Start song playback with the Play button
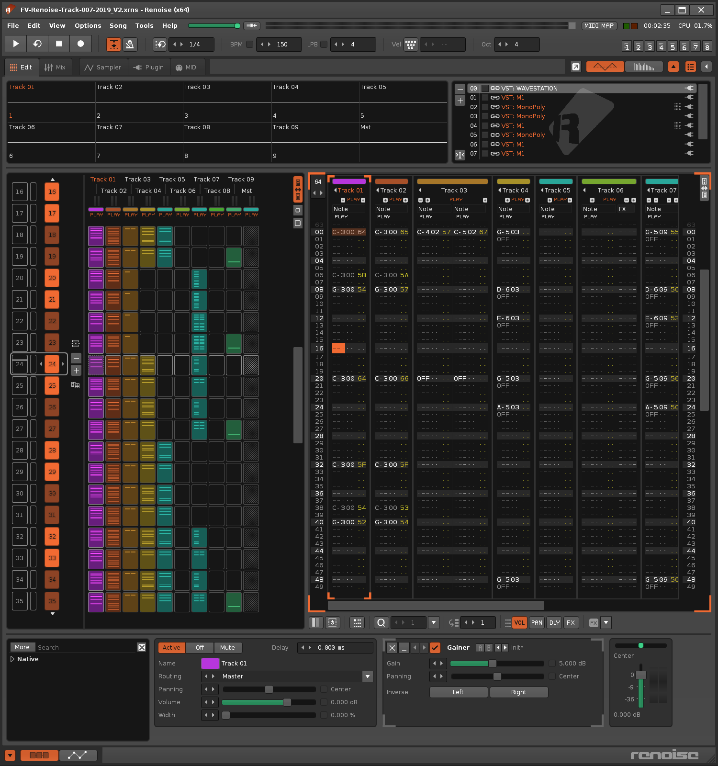 point(16,44)
